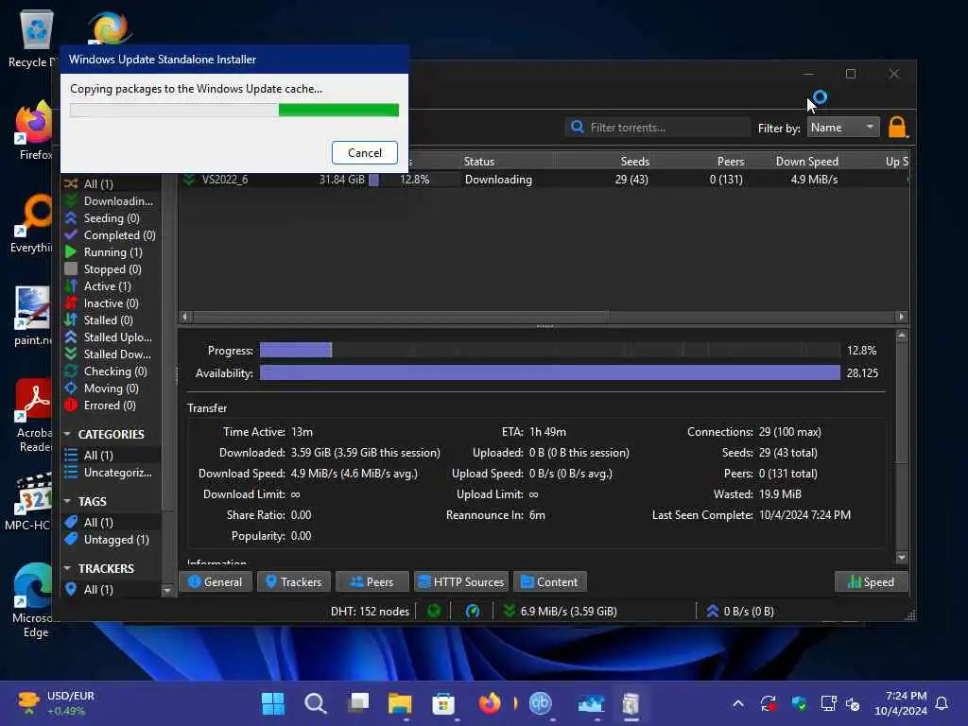Select the Seeding (0) filter
Screen dimensions: 968x726
pyautogui.click(x=111, y=218)
